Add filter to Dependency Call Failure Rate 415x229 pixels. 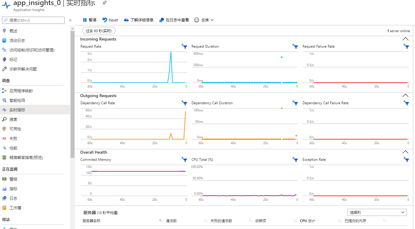point(406,103)
